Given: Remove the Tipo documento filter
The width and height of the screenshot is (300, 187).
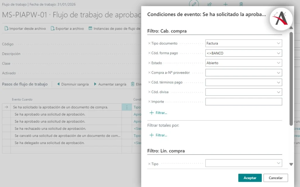Looking at the screenshot, I should [149, 43].
